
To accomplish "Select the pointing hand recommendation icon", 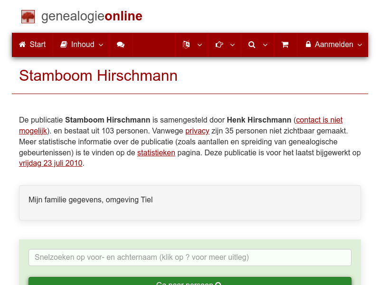I will tap(218, 44).
